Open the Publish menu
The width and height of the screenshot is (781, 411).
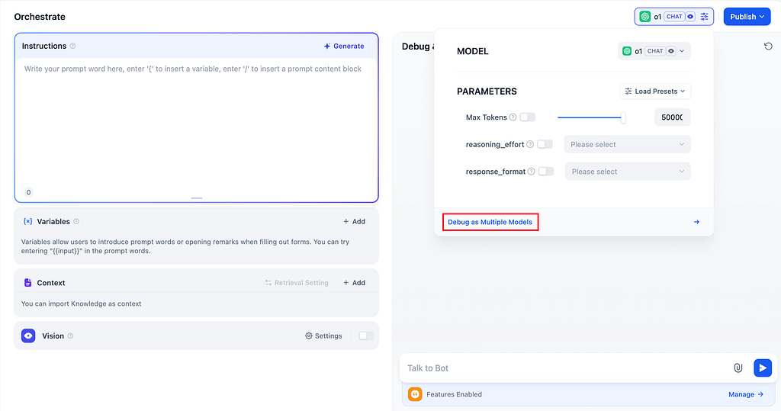[747, 17]
